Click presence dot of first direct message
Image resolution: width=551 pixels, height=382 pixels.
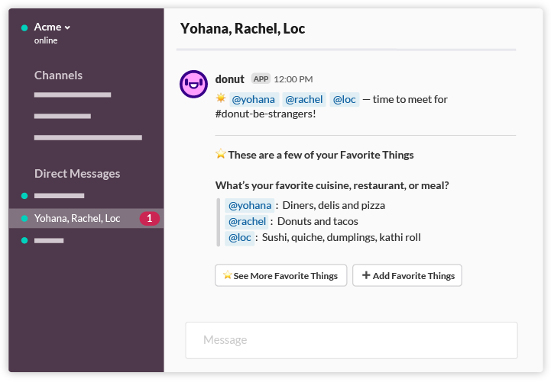pos(24,196)
